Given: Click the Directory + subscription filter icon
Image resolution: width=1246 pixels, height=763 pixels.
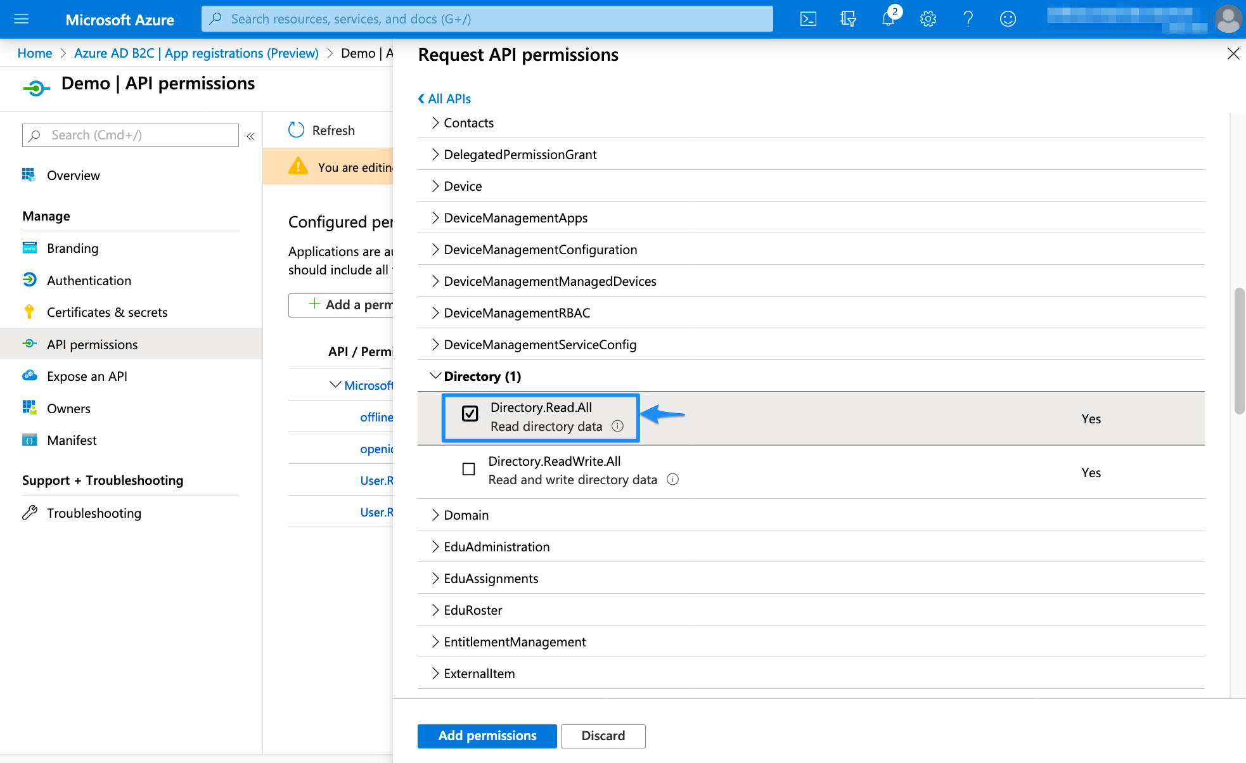Looking at the screenshot, I should [847, 19].
